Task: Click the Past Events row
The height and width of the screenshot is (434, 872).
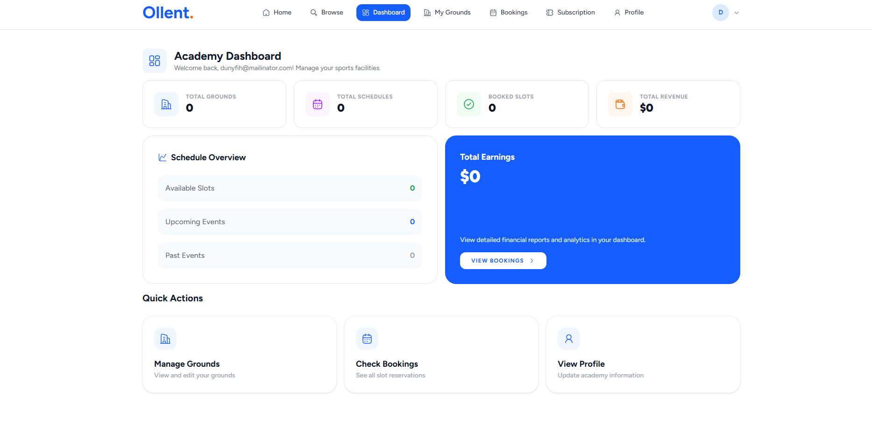Action: click(x=290, y=256)
